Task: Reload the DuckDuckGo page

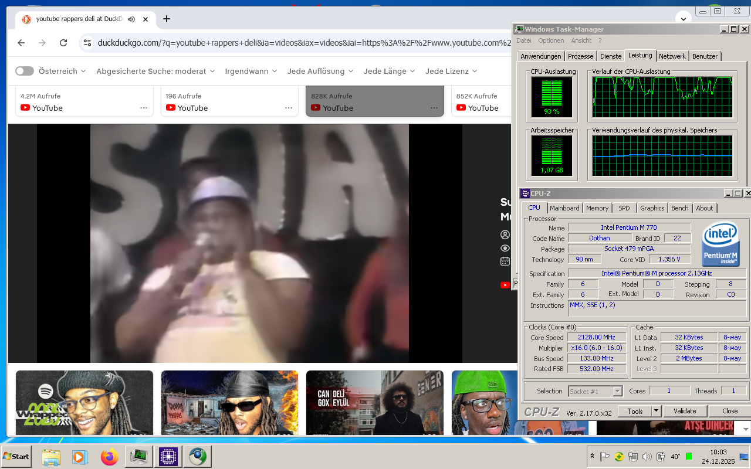Action: pos(63,43)
